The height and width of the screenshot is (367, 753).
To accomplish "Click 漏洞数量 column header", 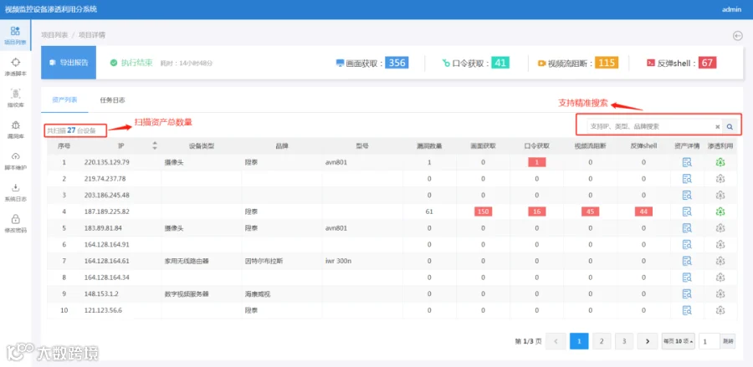I will tap(429, 145).
